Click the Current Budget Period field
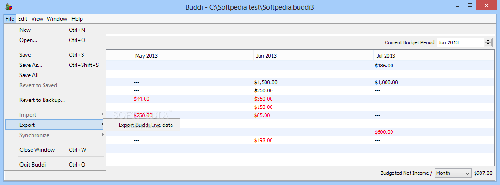The height and width of the screenshot is (185, 500). [x=461, y=42]
